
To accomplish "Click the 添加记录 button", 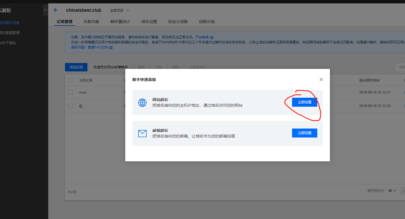I will (x=76, y=67).
